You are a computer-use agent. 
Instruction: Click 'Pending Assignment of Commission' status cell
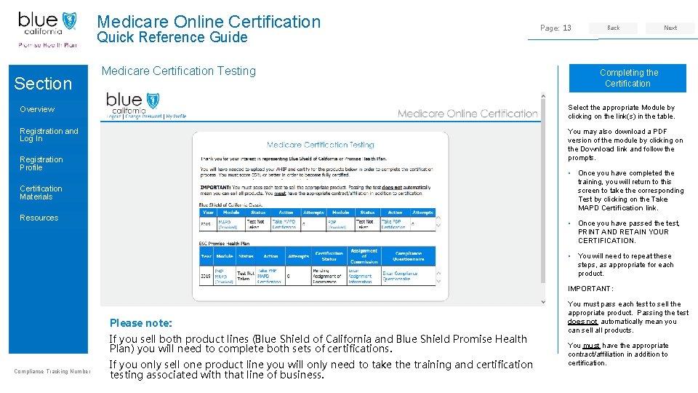pos(327,277)
